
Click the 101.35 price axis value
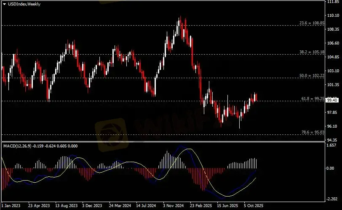333,84
